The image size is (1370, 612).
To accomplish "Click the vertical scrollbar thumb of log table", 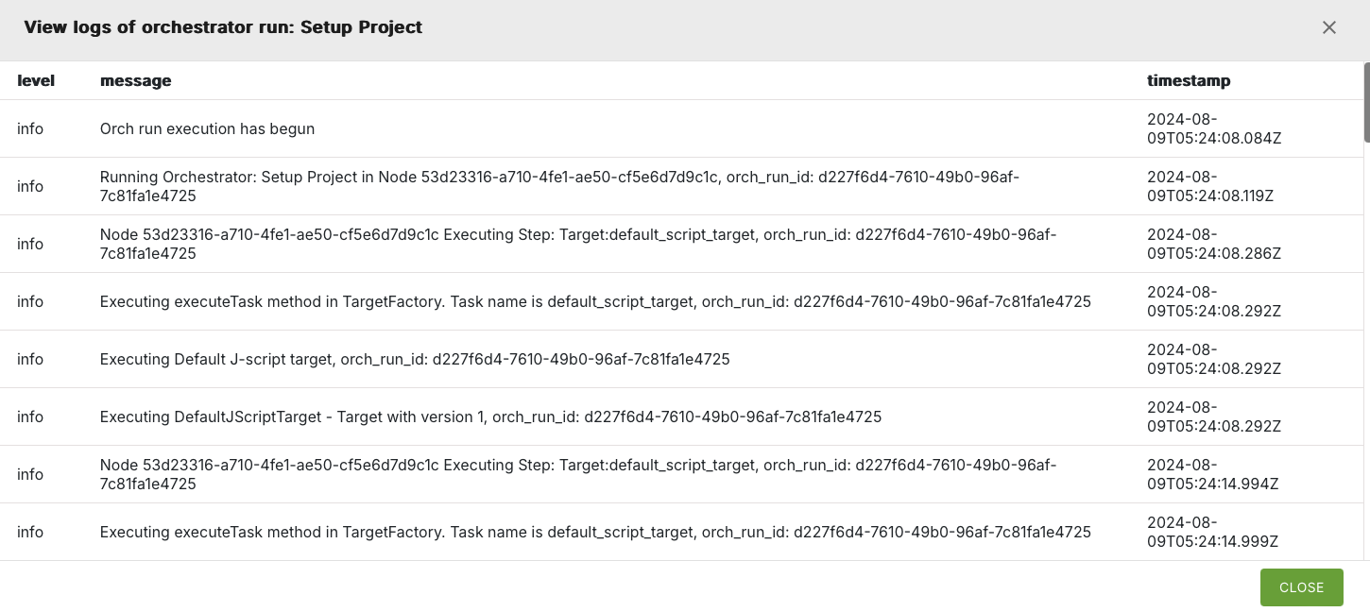I will click(x=1366, y=102).
